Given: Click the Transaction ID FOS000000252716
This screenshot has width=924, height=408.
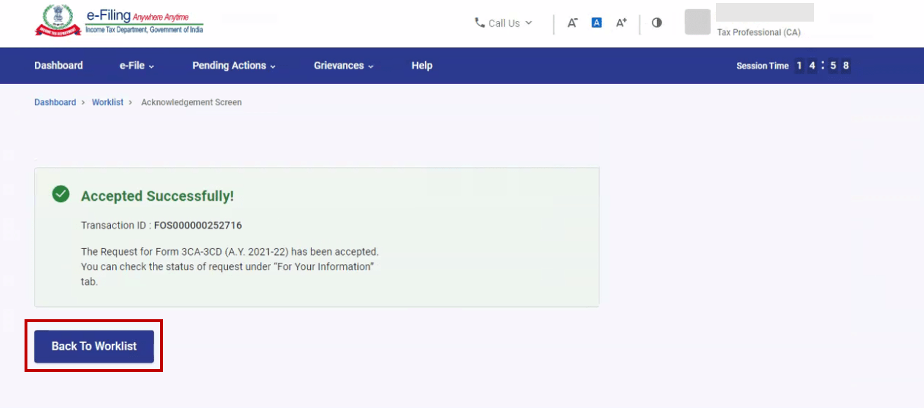Looking at the screenshot, I should (x=197, y=225).
